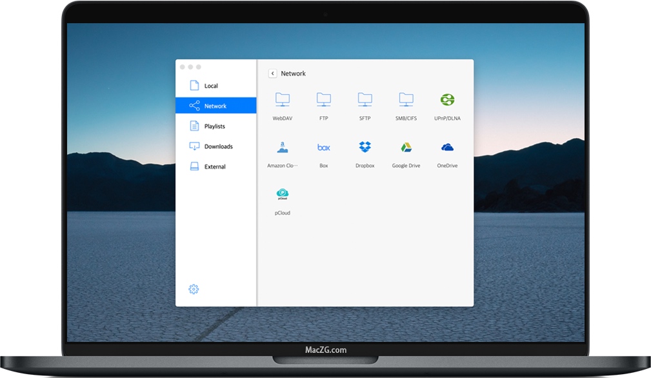Open the pCloud service
The width and height of the screenshot is (651, 378).
282,197
